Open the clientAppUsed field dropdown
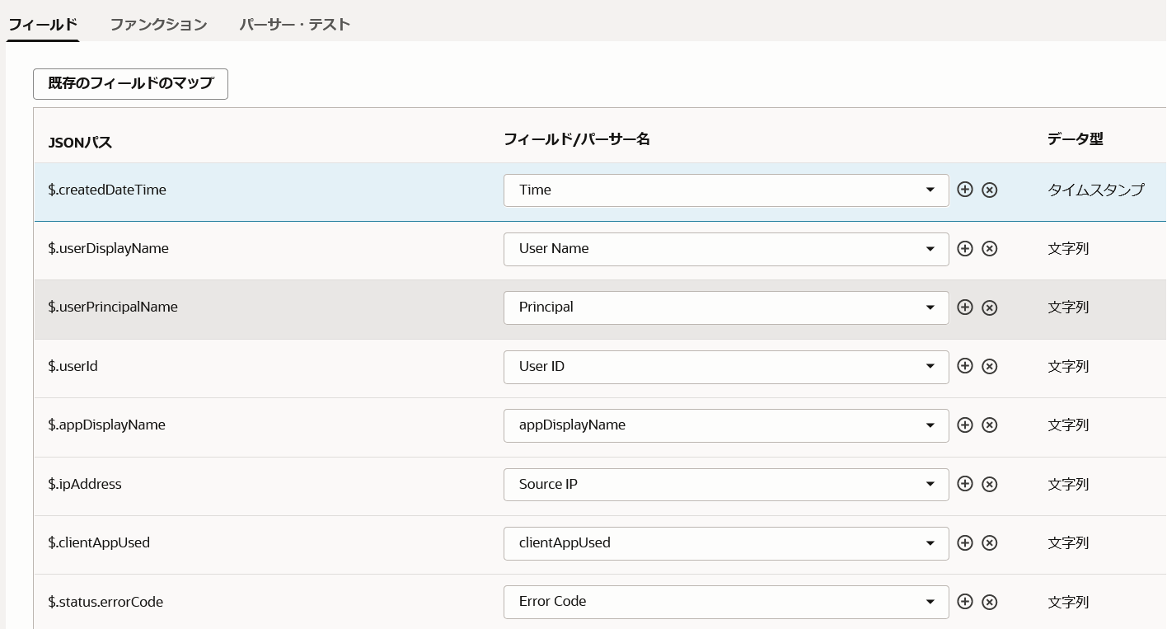This screenshot has width=1167, height=629. tap(726, 542)
